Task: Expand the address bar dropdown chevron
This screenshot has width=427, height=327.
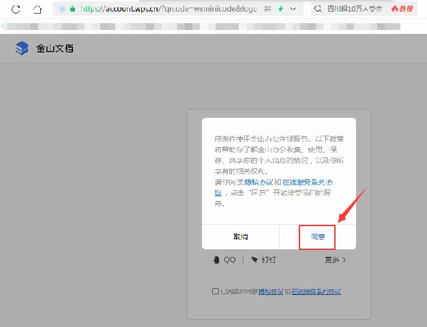Action: (x=293, y=9)
